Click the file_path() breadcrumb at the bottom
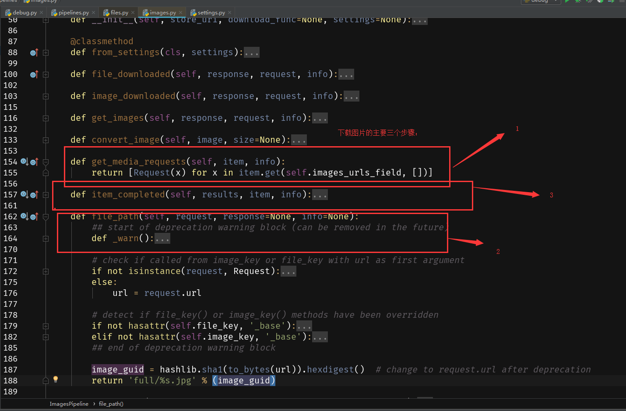 coord(111,404)
